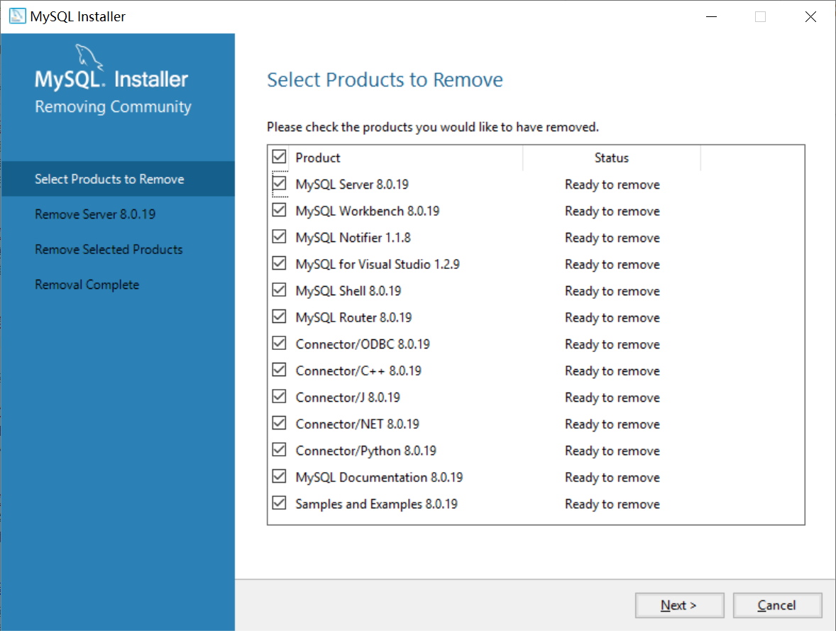Screen dimensions: 836x631
Task: Uncheck Connector/J 8.0.19 checkbox
Action: coord(279,397)
